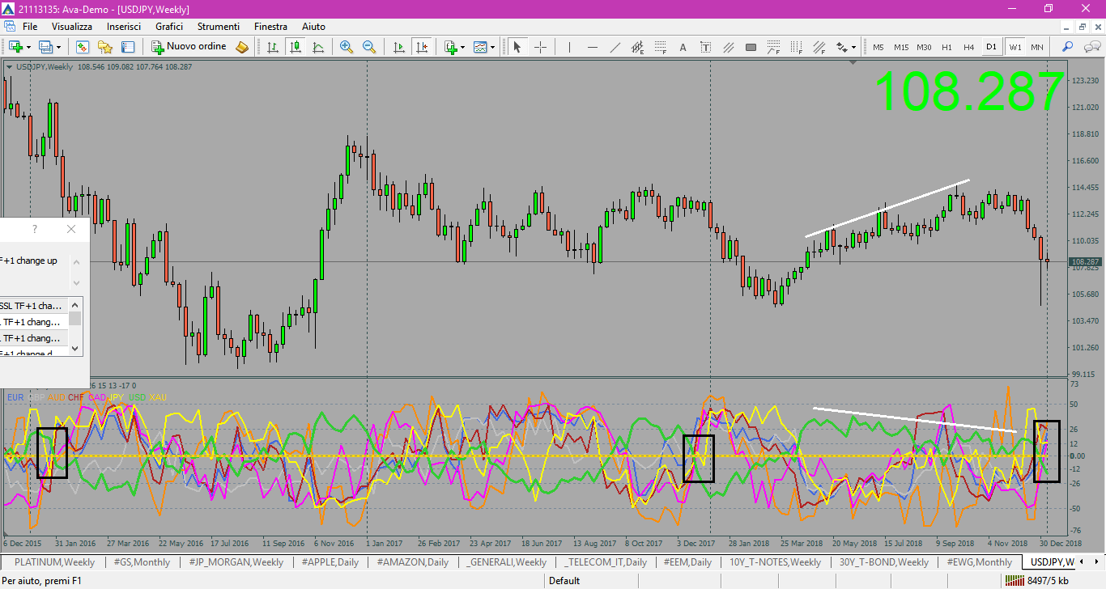The height and width of the screenshot is (589, 1106).
Task: Open search magnifier icon
Action: click(x=1067, y=47)
